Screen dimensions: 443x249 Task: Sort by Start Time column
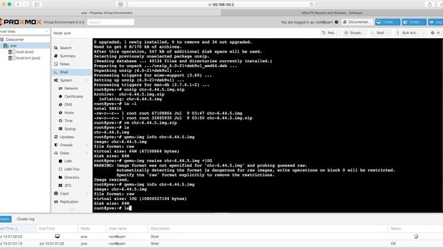tap(18, 228)
